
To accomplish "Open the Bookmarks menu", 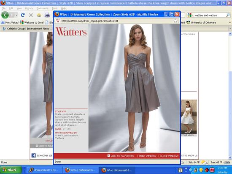I will pyautogui.click(x=42, y=8).
